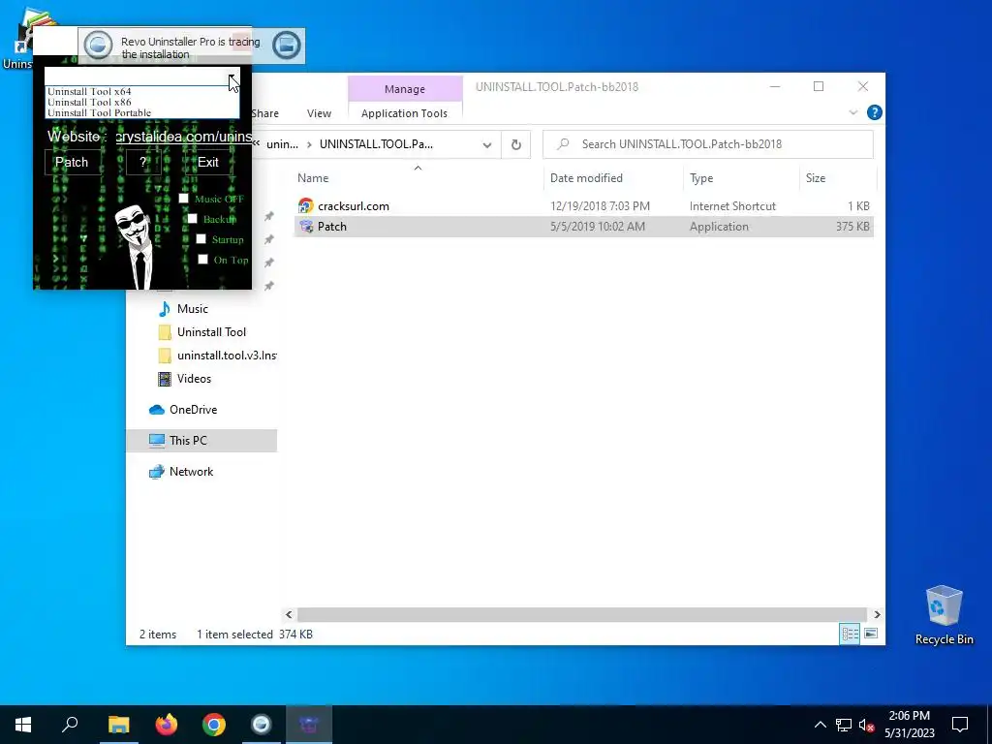Launch Chrome from the taskbar
992x744 pixels.
pos(214,725)
